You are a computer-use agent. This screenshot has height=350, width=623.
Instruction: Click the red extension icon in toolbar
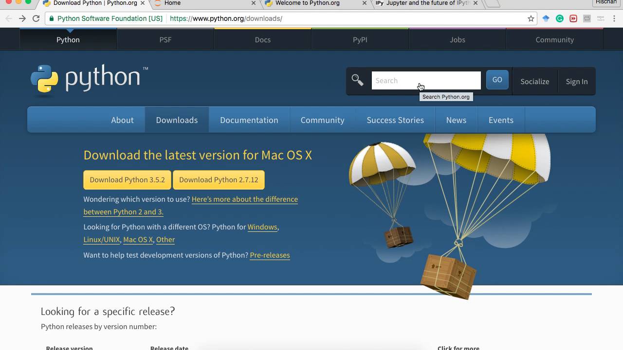click(x=573, y=18)
